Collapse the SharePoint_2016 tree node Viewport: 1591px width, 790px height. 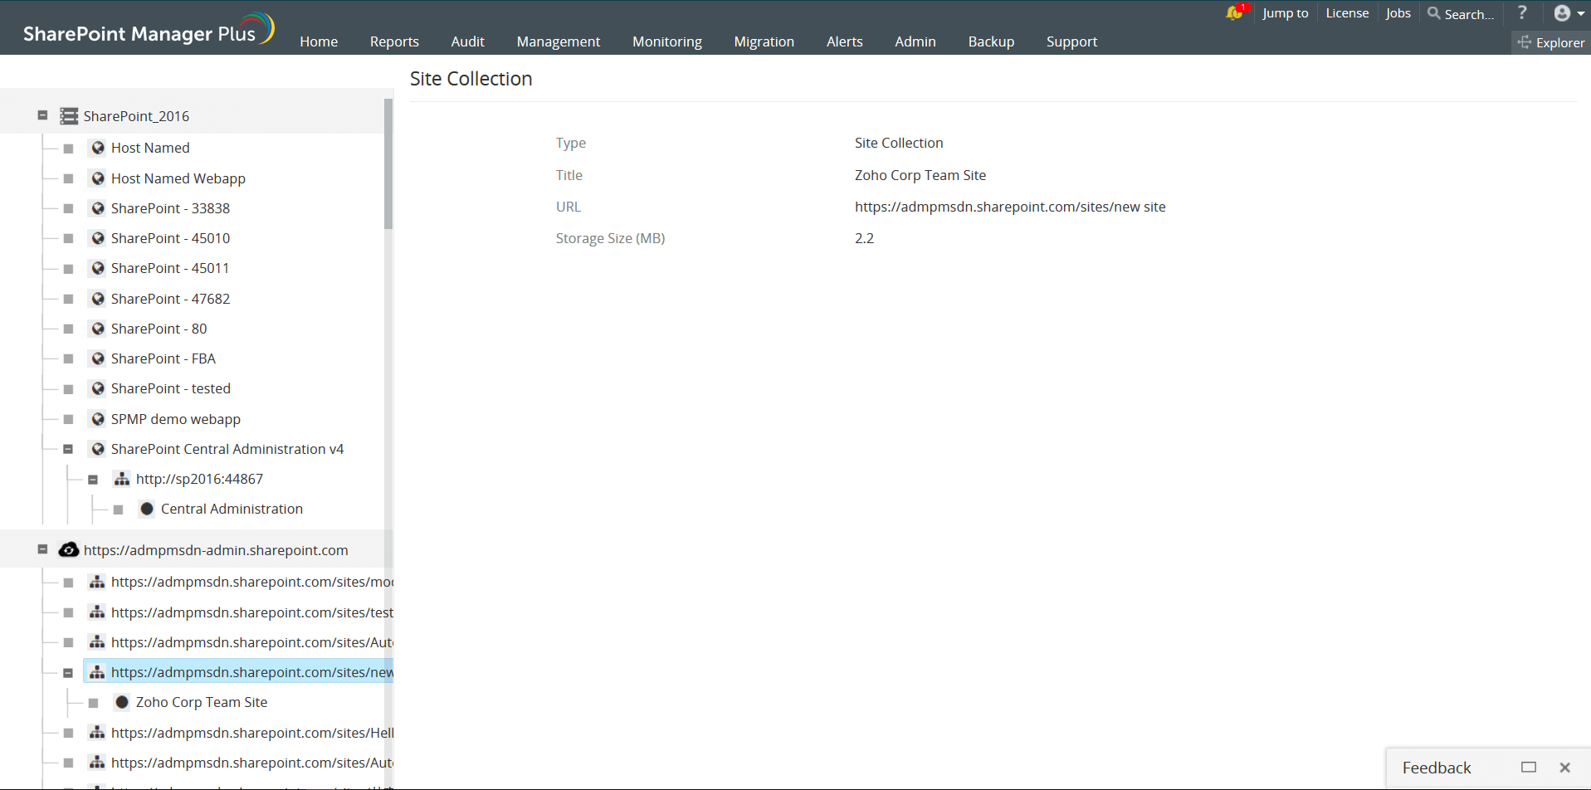coord(42,116)
